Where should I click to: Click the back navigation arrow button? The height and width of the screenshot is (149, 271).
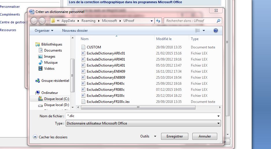point(34,21)
